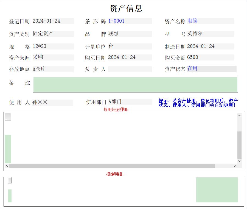Click the 报废明细 red label

point(115,174)
